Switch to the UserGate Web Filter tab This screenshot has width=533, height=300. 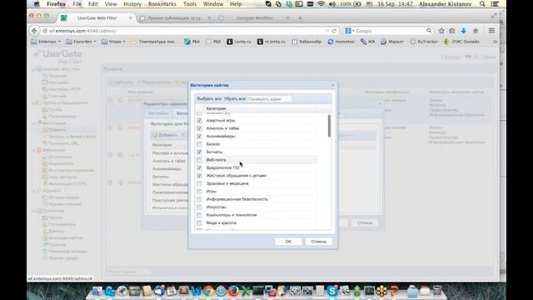(x=97, y=18)
